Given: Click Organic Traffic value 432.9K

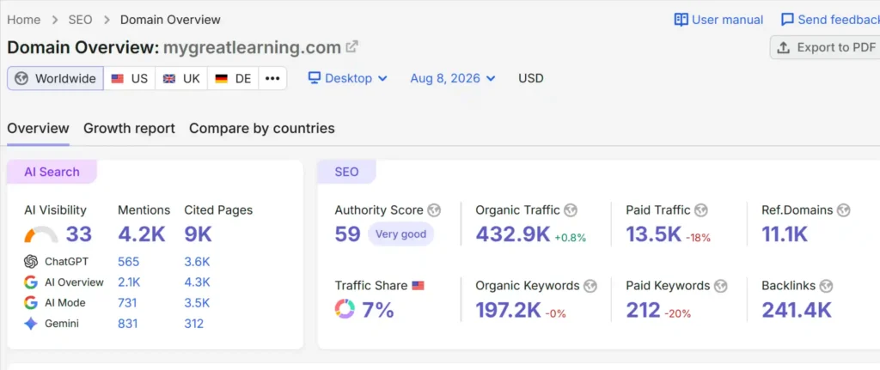Looking at the screenshot, I should 513,234.
